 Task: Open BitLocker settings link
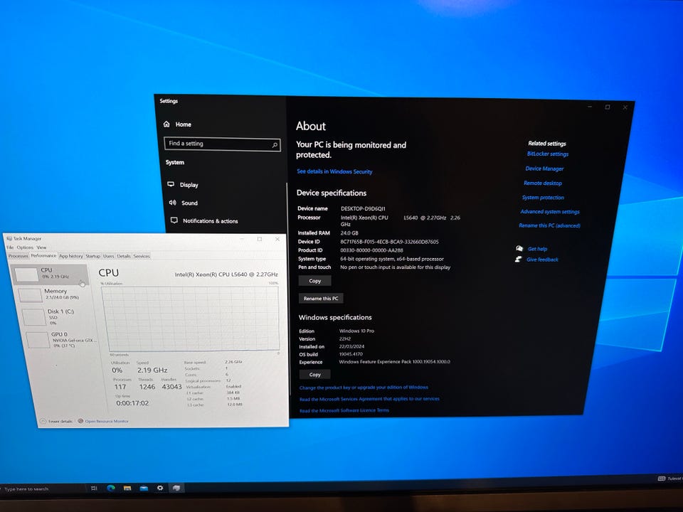[548, 154]
